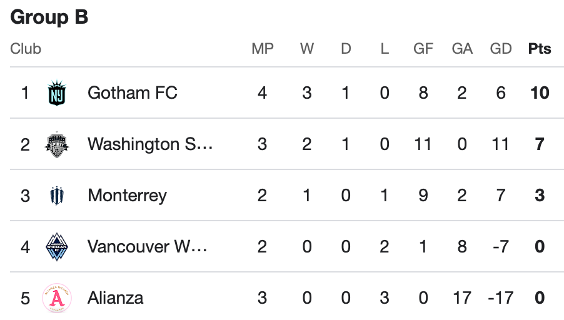Click Washington's 11 goals for value
This screenshot has height=320, width=564.
(423, 144)
